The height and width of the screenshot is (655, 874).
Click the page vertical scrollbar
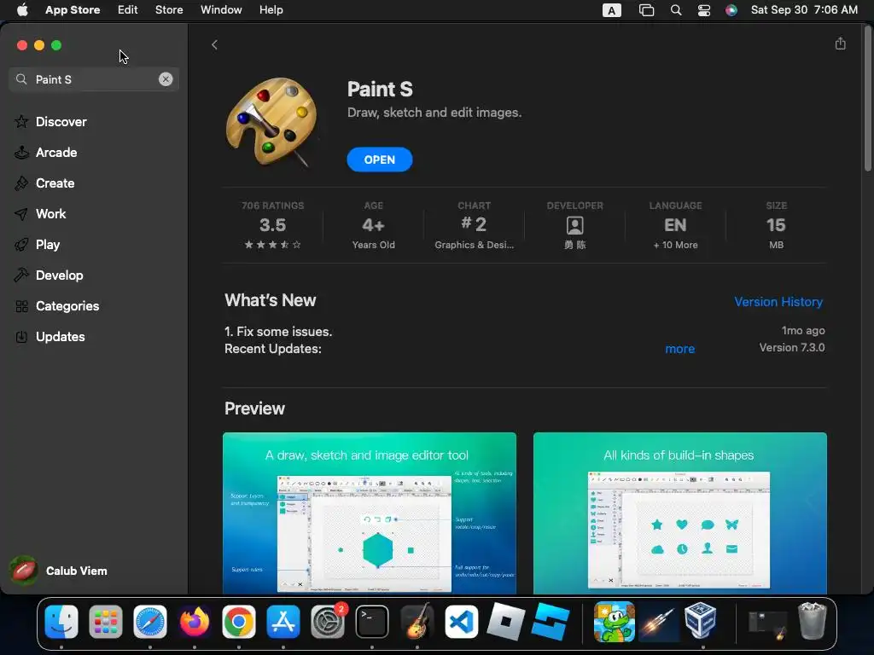click(867, 99)
